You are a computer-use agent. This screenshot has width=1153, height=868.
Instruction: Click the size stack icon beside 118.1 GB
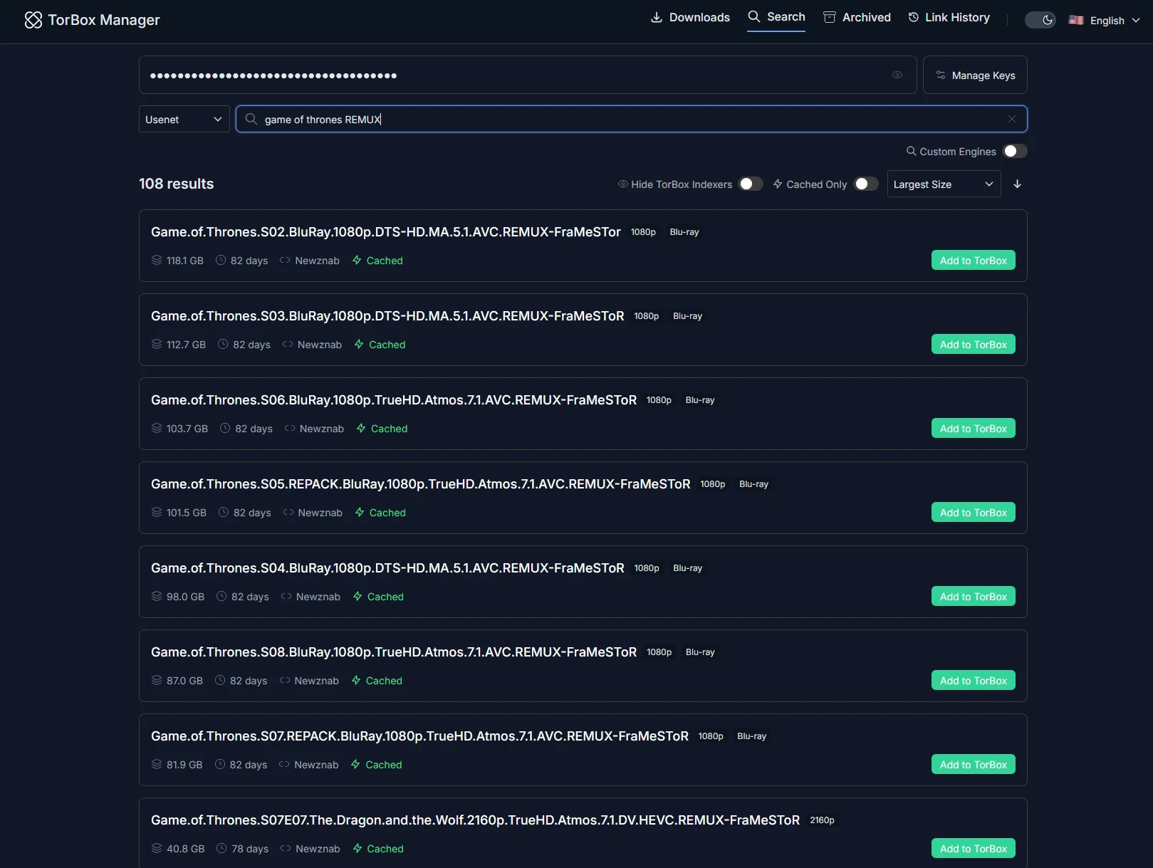[157, 260]
